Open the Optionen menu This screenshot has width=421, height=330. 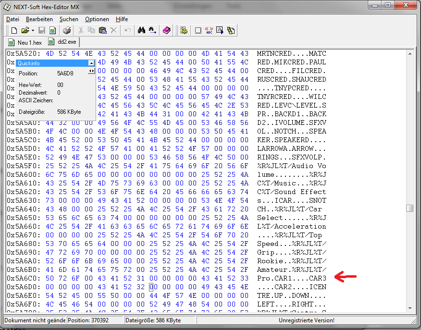tap(97, 19)
